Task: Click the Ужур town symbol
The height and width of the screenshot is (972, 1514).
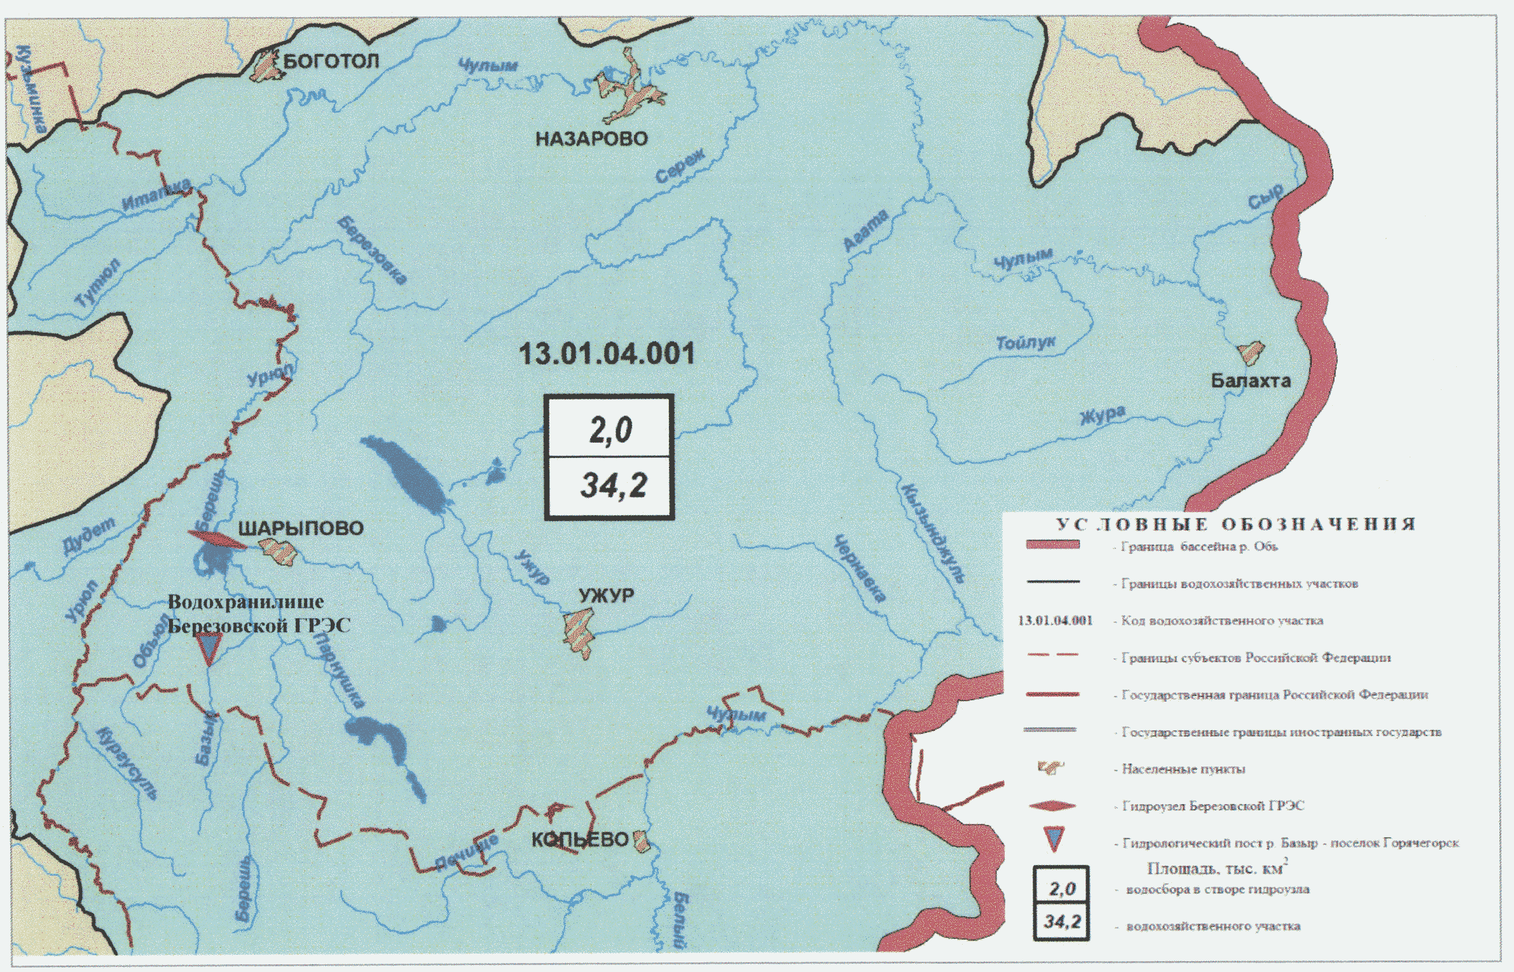Action: [x=579, y=632]
